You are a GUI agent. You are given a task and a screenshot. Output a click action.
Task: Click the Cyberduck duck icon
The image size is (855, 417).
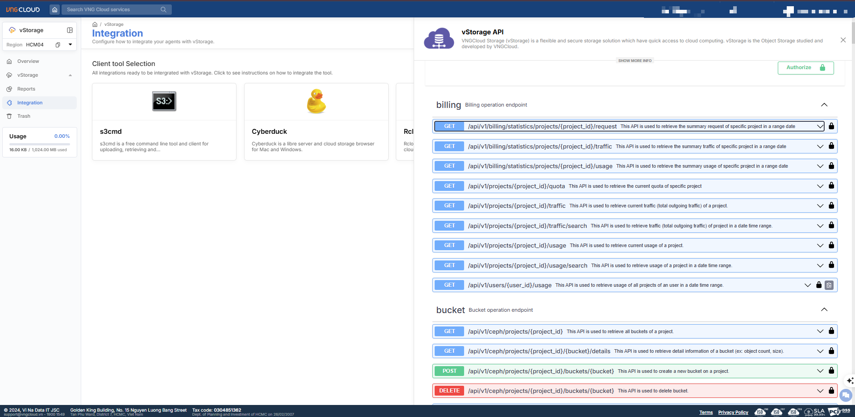316,101
